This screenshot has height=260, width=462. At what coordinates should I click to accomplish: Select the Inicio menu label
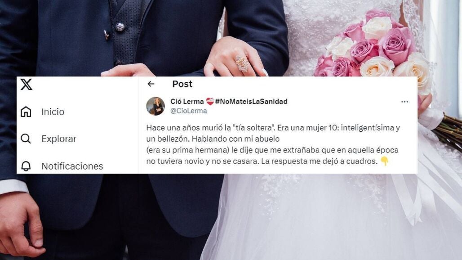(53, 112)
